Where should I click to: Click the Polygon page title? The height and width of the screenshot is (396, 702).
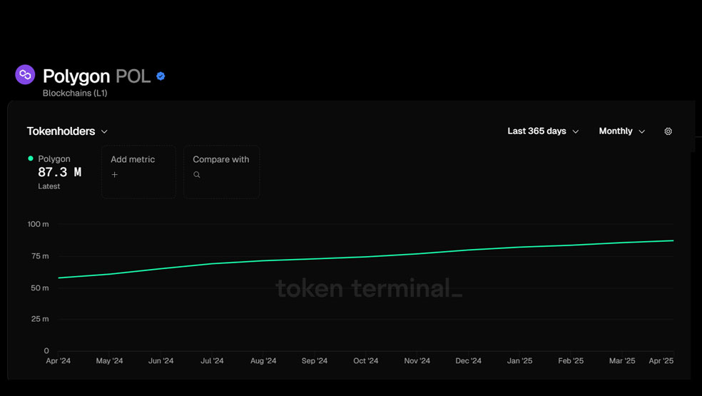coord(76,76)
